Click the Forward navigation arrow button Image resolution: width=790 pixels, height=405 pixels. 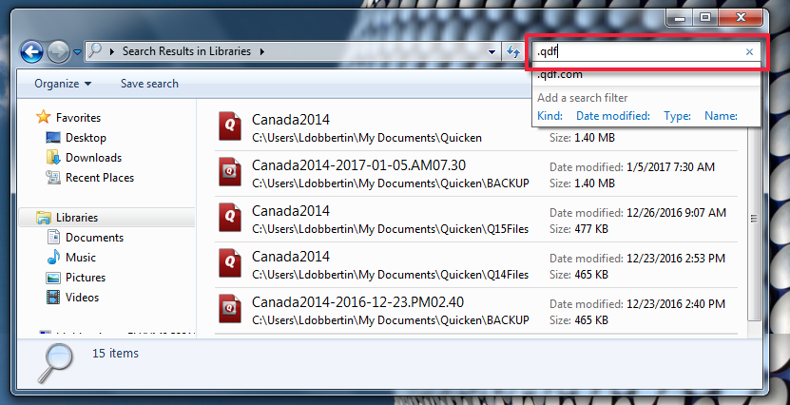point(58,51)
